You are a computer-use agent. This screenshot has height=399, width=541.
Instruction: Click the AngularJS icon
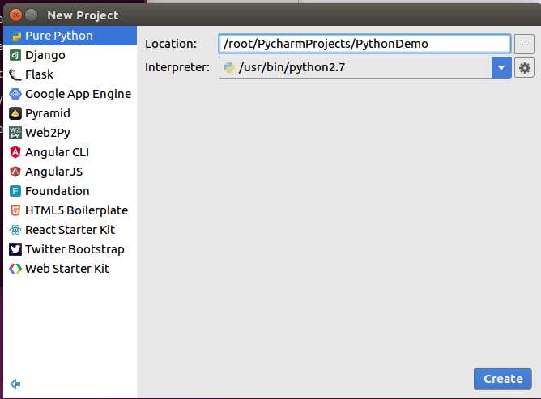pyautogui.click(x=15, y=172)
